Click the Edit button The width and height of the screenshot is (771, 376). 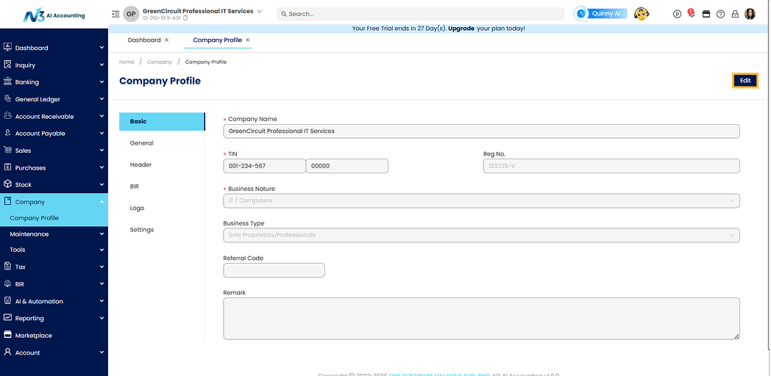pyautogui.click(x=745, y=81)
